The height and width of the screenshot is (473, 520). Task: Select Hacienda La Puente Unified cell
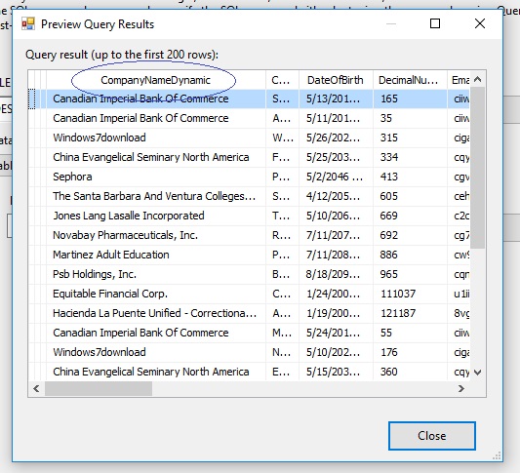click(156, 313)
